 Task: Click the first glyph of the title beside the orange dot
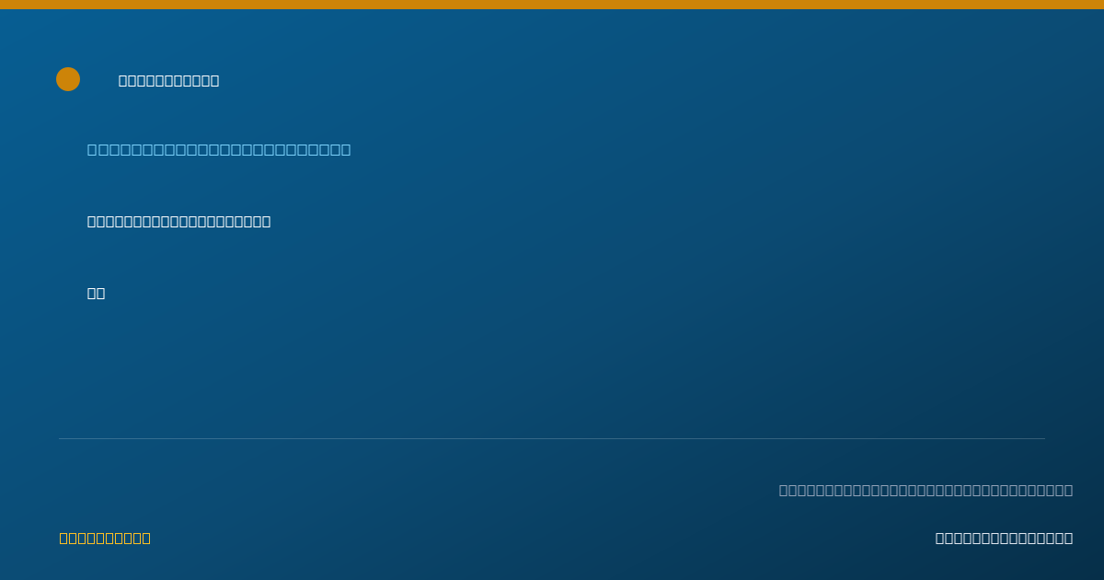tap(123, 81)
